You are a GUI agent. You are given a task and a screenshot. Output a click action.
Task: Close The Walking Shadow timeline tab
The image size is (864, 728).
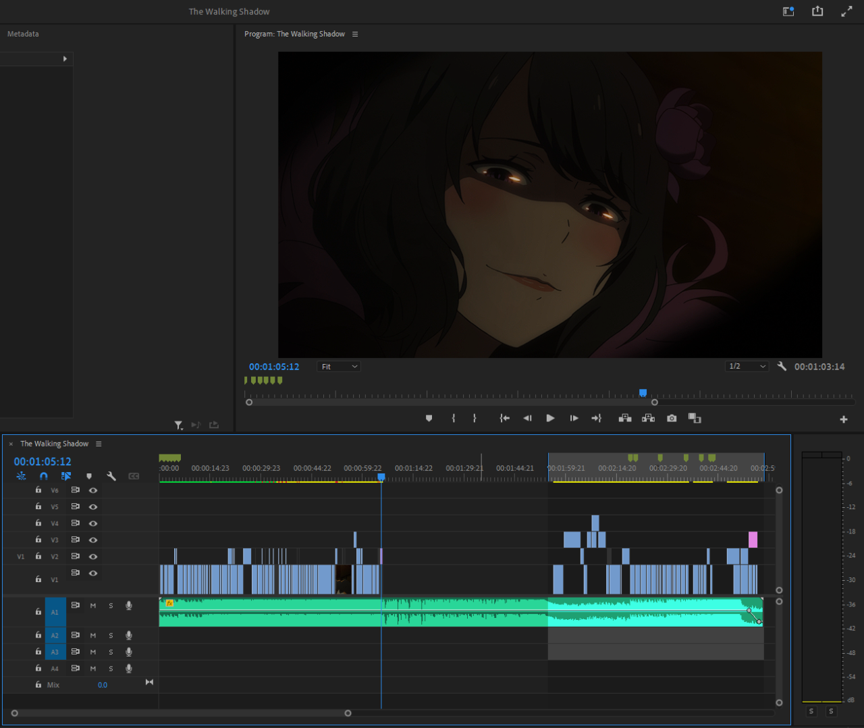click(11, 444)
